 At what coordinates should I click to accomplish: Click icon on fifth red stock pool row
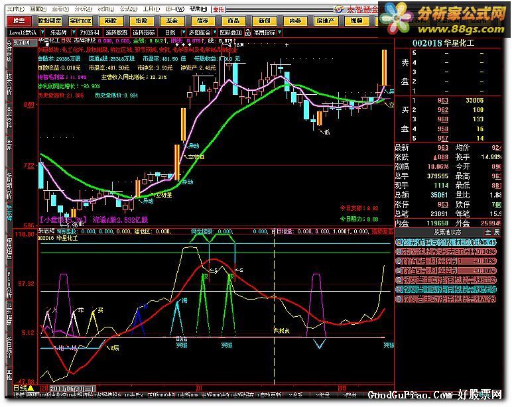[x=399, y=280]
